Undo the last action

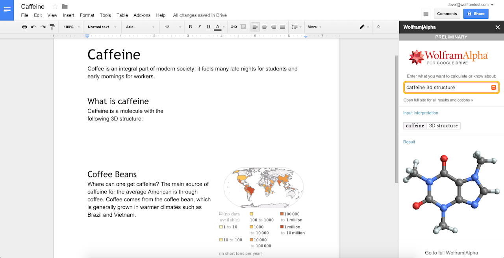pyautogui.click(x=33, y=27)
